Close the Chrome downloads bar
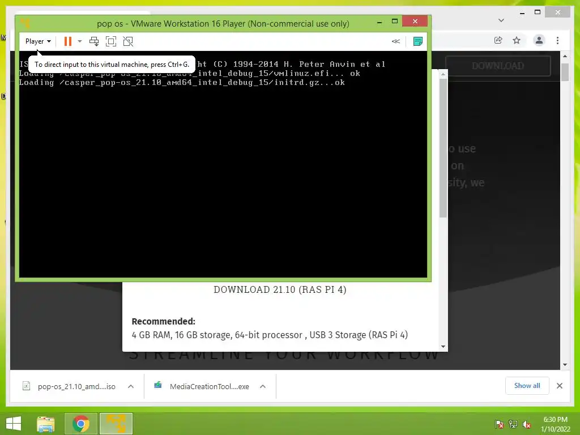 coord(559,386)
